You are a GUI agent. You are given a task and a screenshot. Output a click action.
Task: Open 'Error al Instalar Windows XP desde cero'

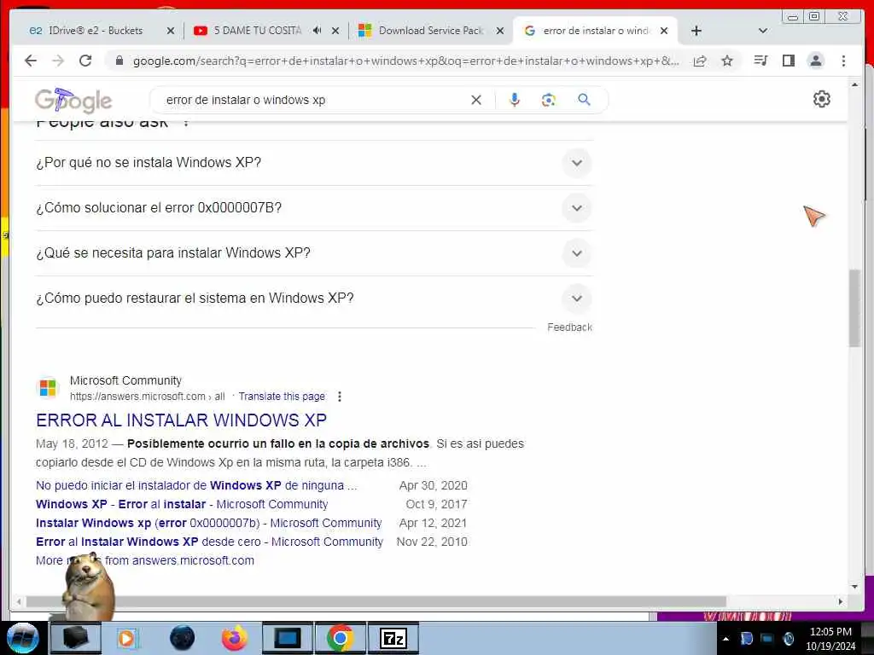pos(209,542)
